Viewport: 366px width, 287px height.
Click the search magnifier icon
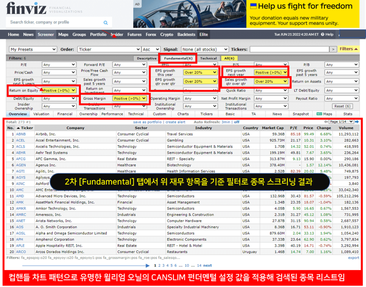point(105,23)
